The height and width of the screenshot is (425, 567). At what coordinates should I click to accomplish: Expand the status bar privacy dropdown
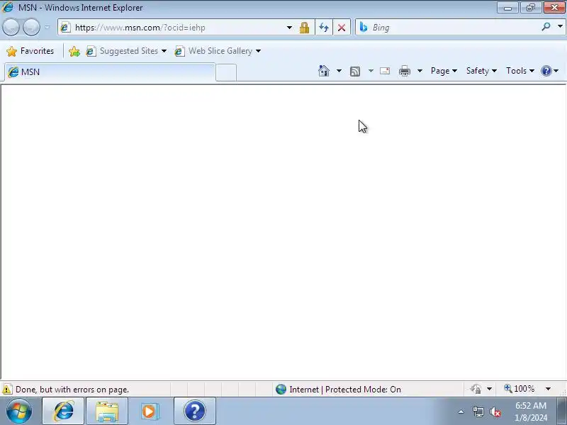[489, 389]
